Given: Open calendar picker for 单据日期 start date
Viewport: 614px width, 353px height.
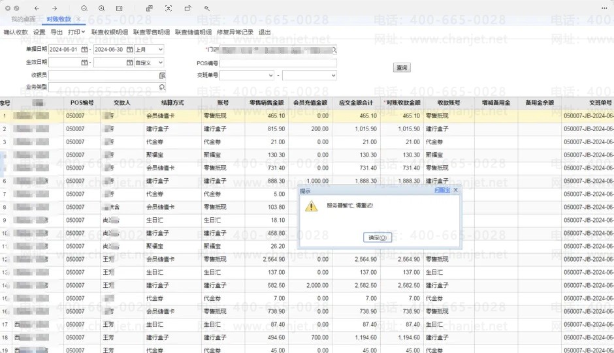Looking at the screenshot, I should tap(84, 50).
